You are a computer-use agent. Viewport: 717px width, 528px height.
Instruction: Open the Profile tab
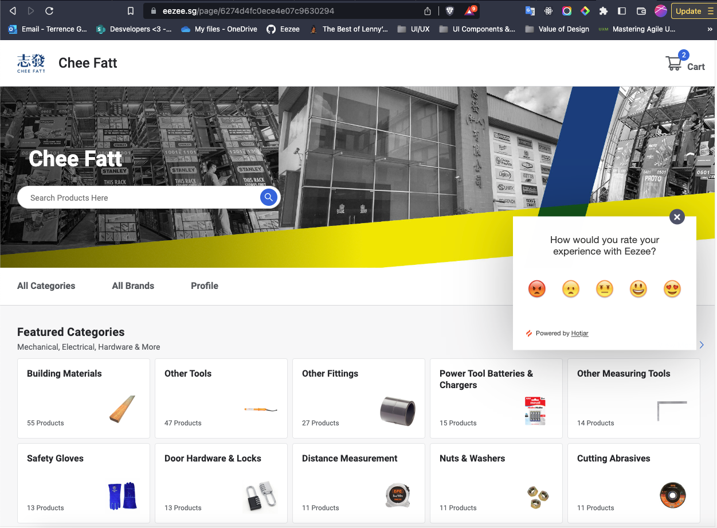(x=205, y=285)
